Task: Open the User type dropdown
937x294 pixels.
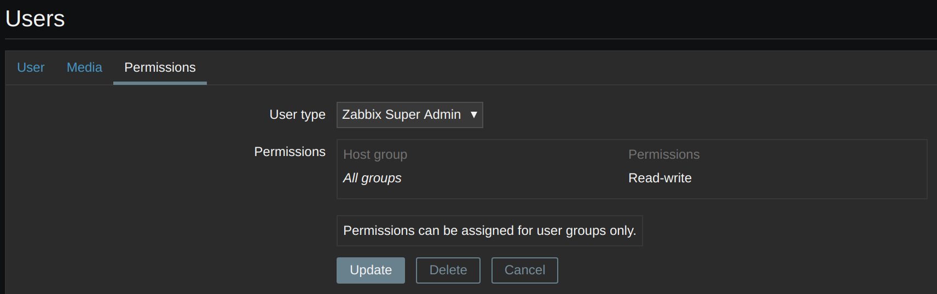Action: click(409, 115)
